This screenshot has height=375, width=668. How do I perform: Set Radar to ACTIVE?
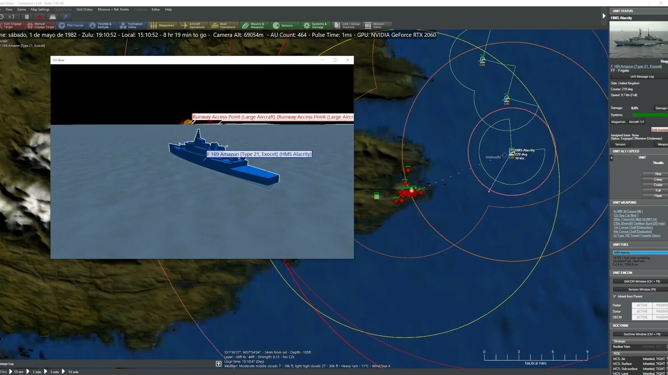click(642, 305)
